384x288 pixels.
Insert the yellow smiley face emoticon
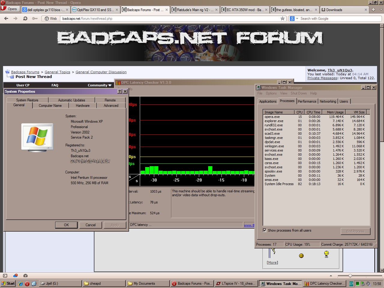(301, 256)
